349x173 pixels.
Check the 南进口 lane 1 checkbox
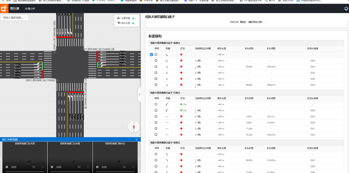151,154
